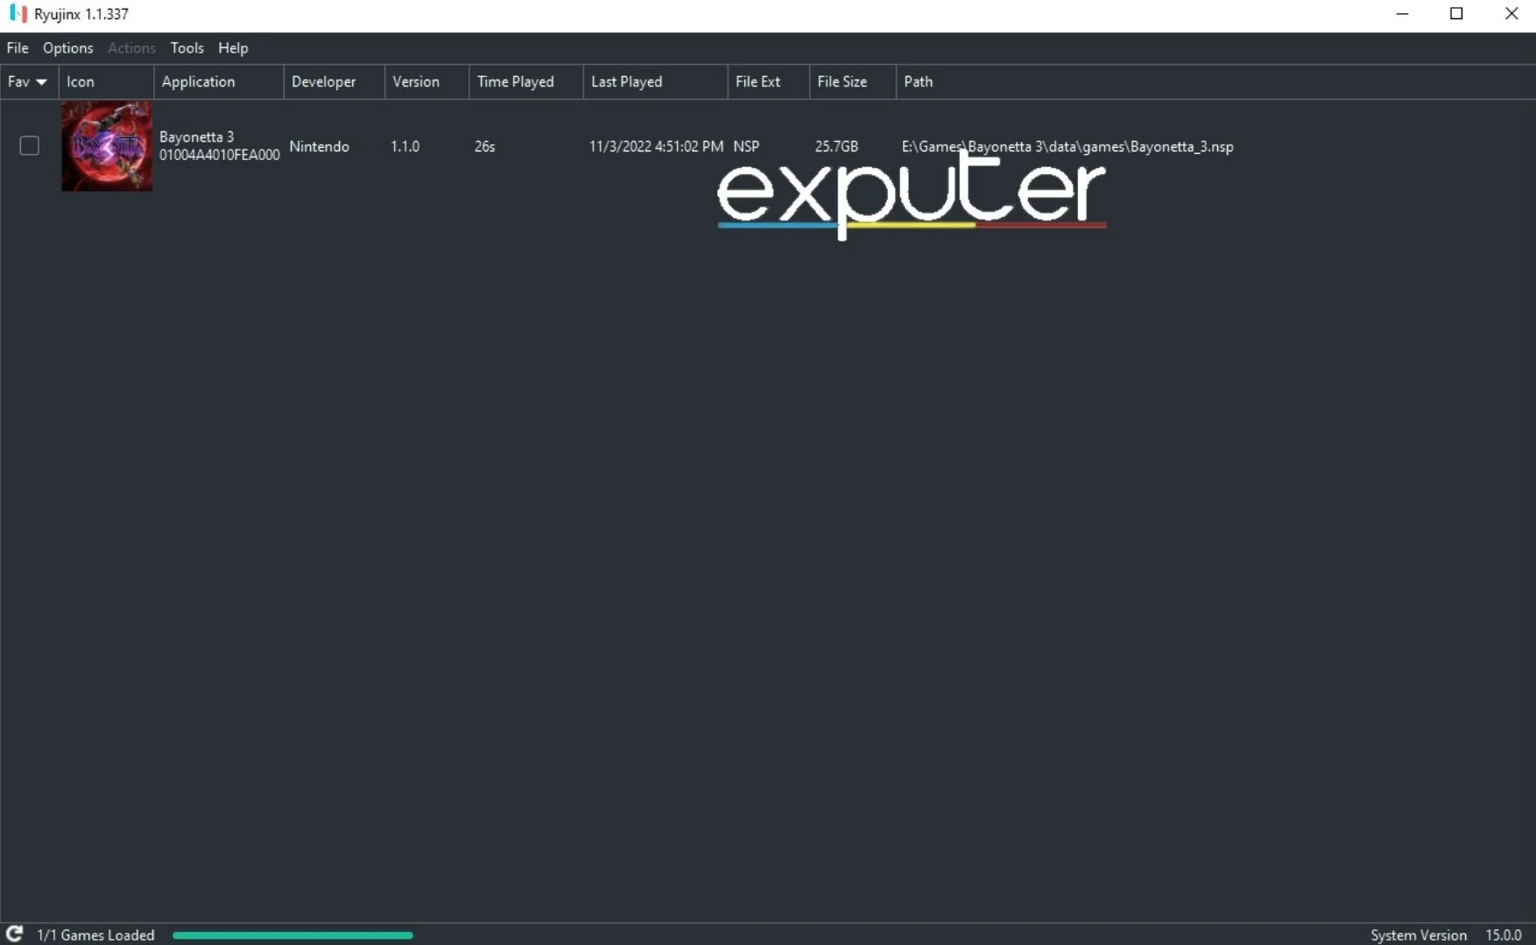Open the Tools menu
Viewport: 1536px width, 945px height.
click(187, 48)
